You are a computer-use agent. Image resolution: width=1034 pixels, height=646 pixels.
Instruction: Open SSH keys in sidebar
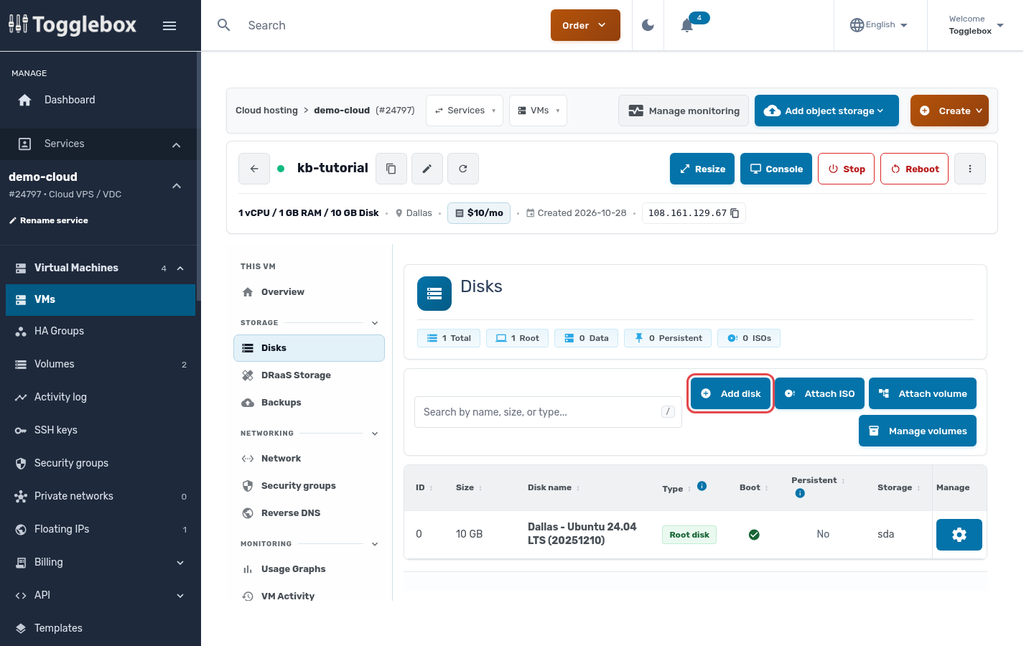pos(101,430)
